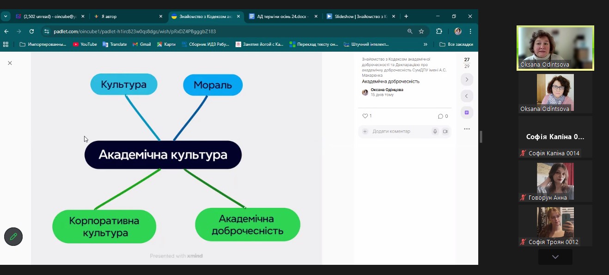Click the comment count bubble icon
Viewport: 609px width, 275px height.
[440, 116]
